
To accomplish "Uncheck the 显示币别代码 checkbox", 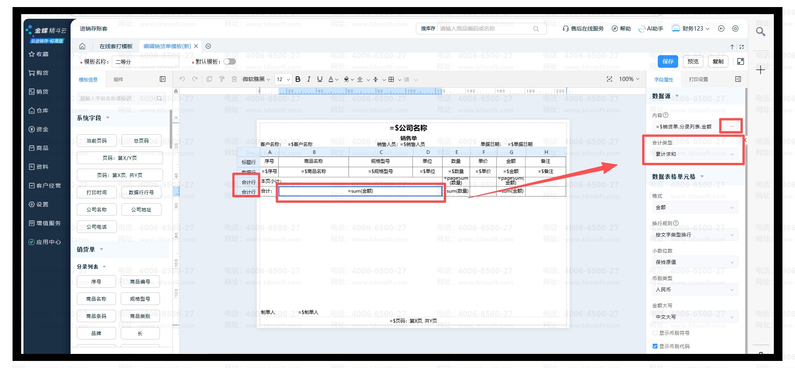I will 655,346.
